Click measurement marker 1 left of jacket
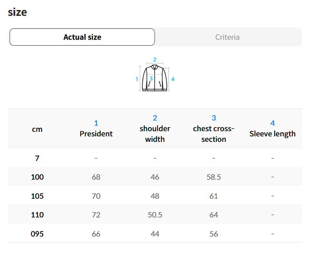The image size is (312, 253). pyautogui.click(x=137, y=79)
